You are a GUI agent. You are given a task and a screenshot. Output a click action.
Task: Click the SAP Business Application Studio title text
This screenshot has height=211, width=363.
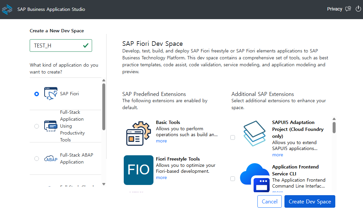point(51,9)
